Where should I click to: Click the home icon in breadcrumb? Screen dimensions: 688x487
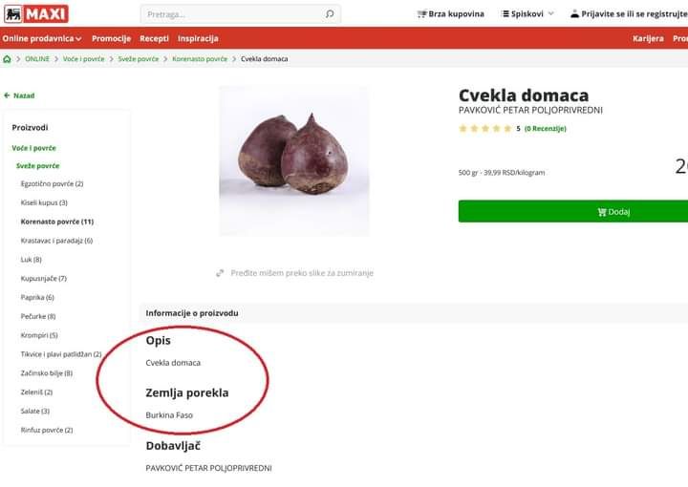pyautogui.click(x=7, y=59)
